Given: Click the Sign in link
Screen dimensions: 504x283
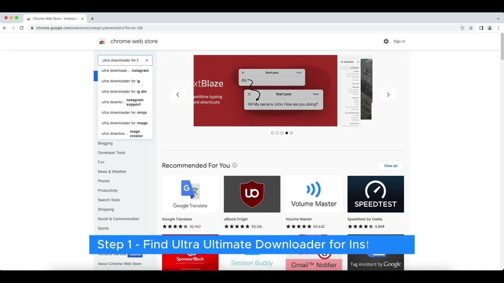Looking at the screenshot, I should click(399, 41).
